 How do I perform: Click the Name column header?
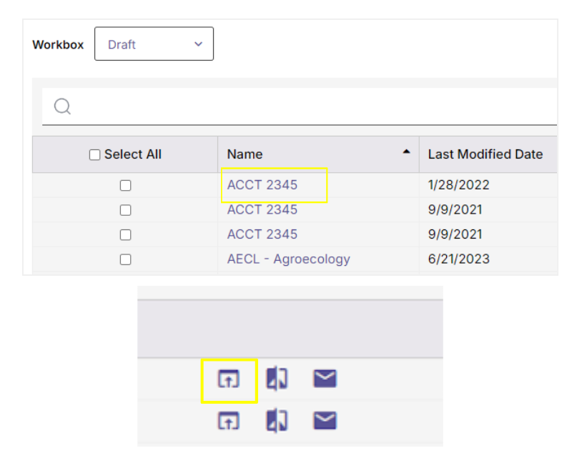245,154
